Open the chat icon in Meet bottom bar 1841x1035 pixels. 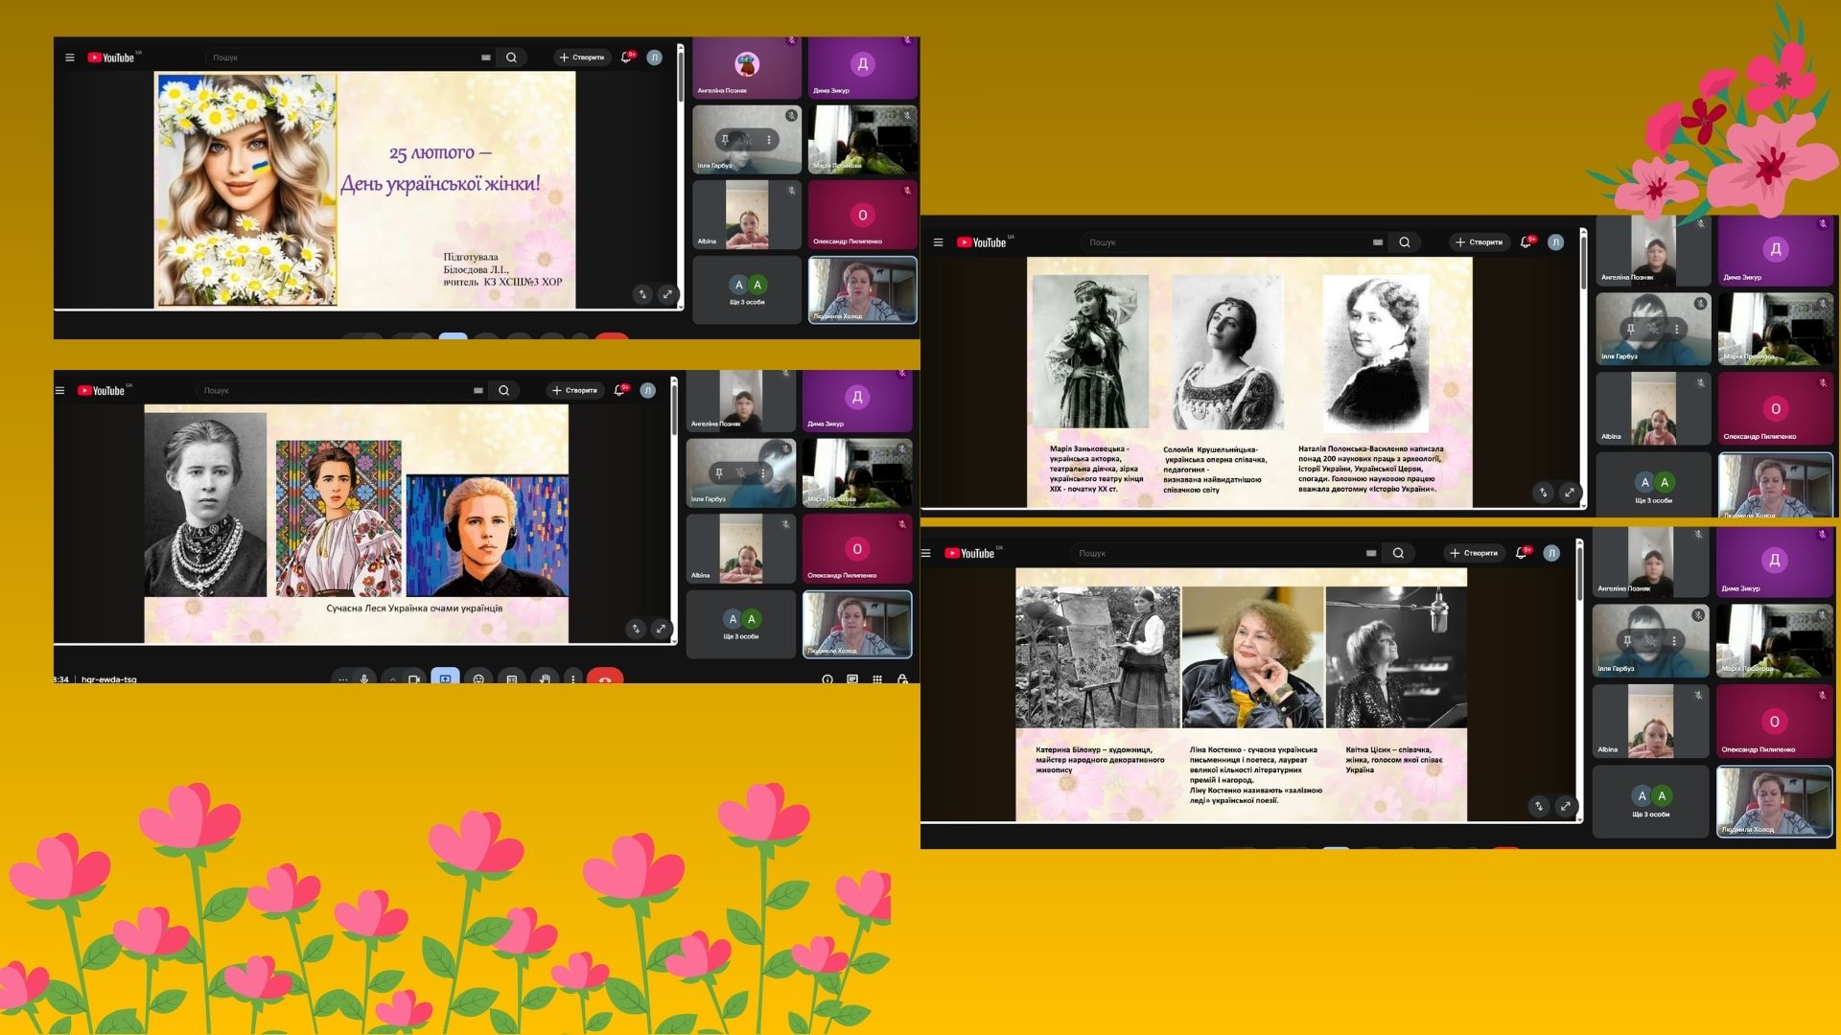(852, 678)
